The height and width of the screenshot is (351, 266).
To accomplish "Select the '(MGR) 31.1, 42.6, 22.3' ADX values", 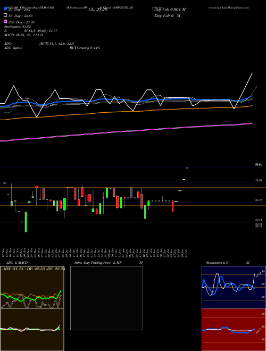I will point(56,44).
